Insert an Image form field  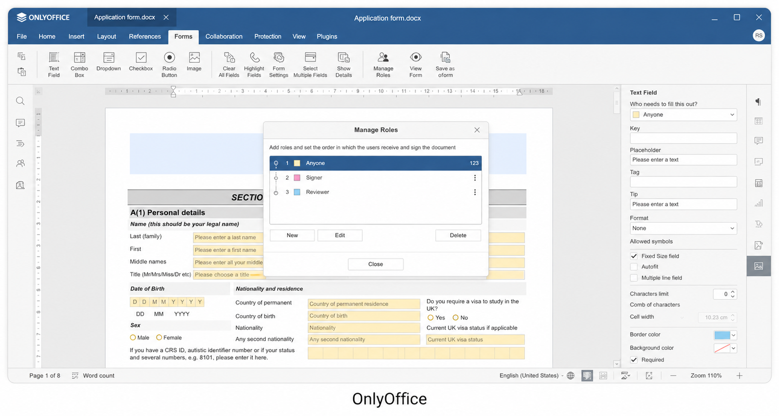194,62
